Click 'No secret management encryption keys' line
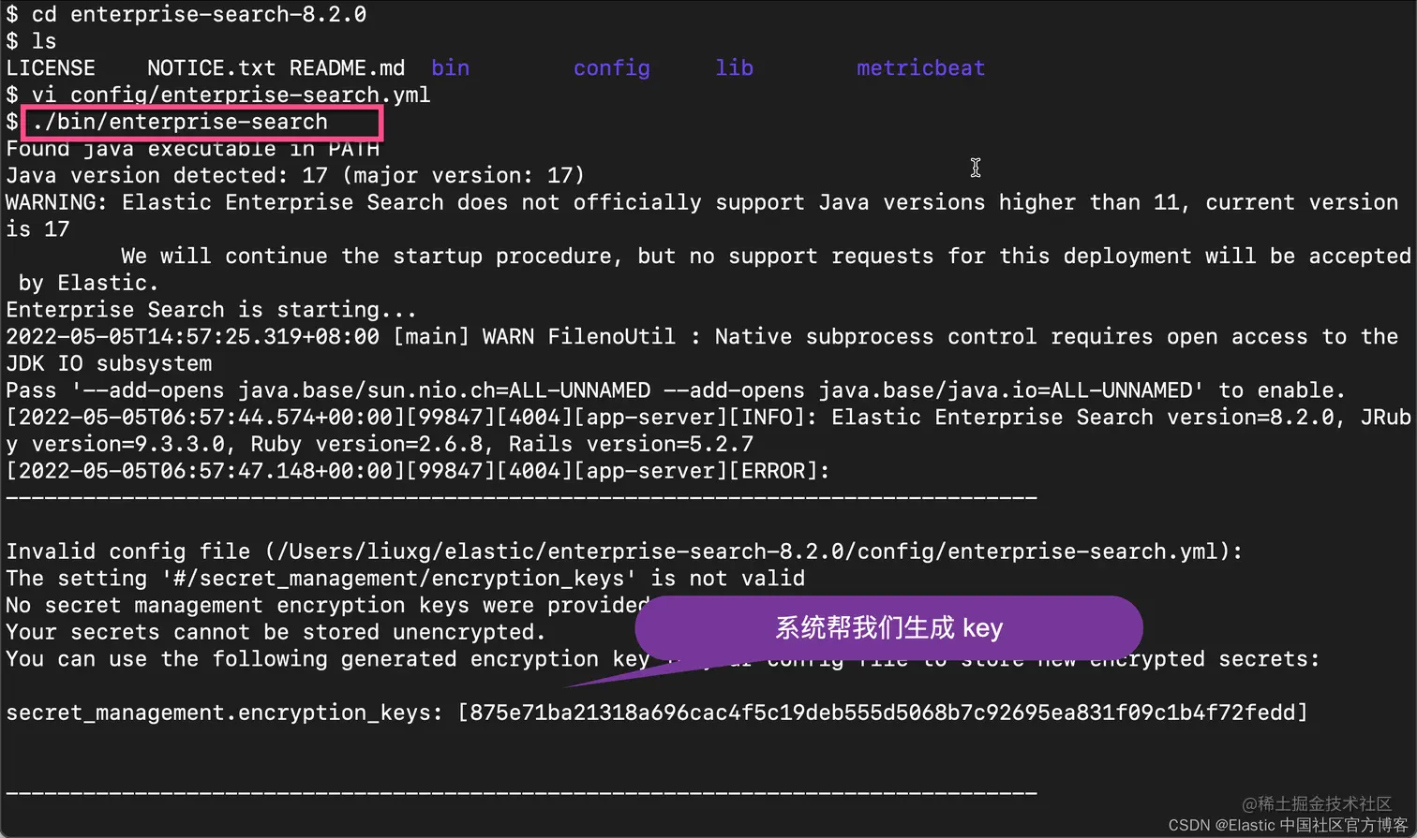This screenshot has width=1417, height=838. [327, 606]
